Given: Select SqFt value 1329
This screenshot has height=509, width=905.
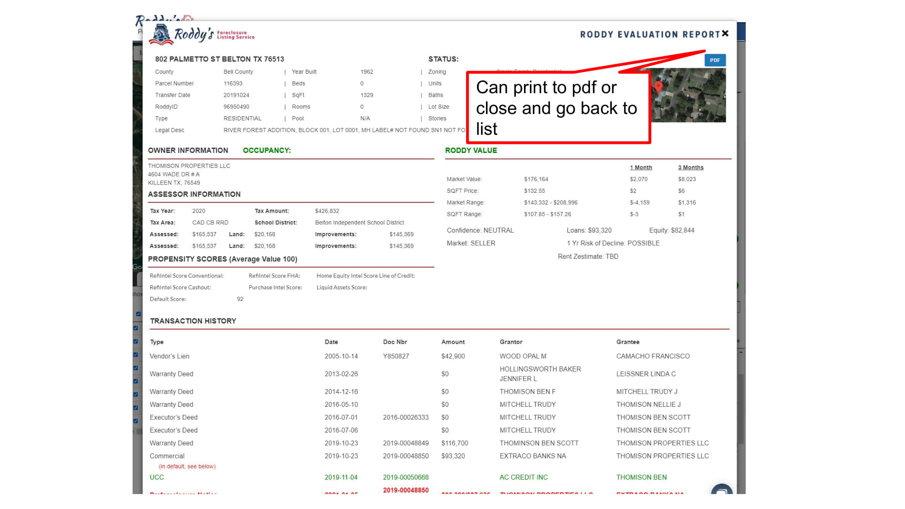Looking at the screenshot, I should pyautogui.click(x=367, y=95).
